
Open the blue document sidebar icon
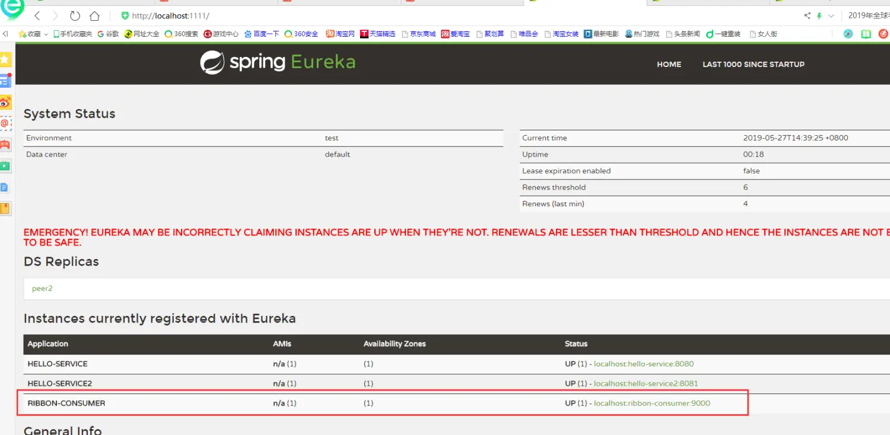[5, 187]
